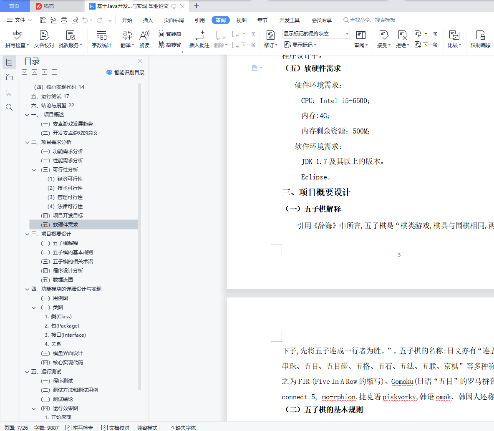The image size is (494, 431).
Task: Click 智能识别目录 button
Action: pyautogui.click(x=126, y=73)
